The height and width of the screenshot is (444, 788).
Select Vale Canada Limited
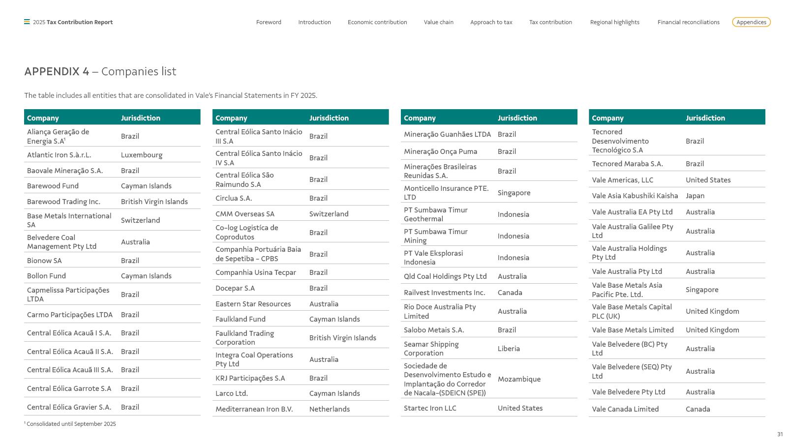pyautogui.click(x=625, y=409)
